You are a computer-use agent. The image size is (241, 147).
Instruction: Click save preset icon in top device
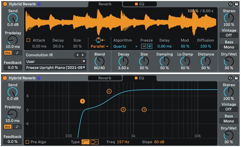coord(236,4)
